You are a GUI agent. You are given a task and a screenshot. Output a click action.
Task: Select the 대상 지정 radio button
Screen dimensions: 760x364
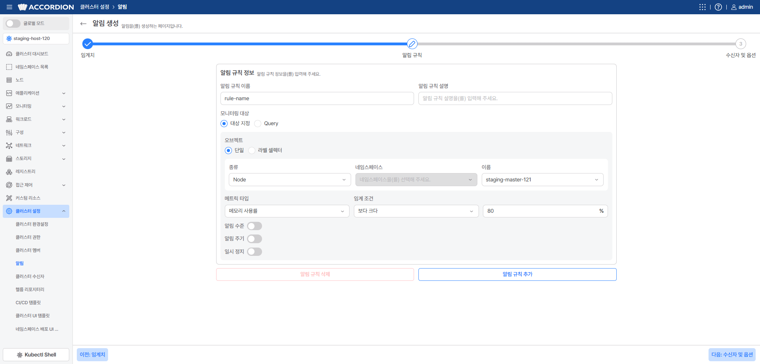click(x=224, y=124)
